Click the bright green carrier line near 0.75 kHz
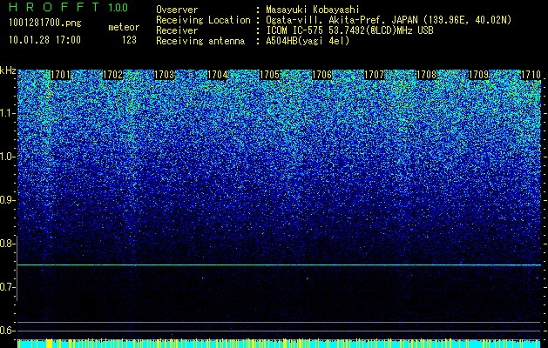Viewport: 548px width, 348px height. click(x=280, y=265)
